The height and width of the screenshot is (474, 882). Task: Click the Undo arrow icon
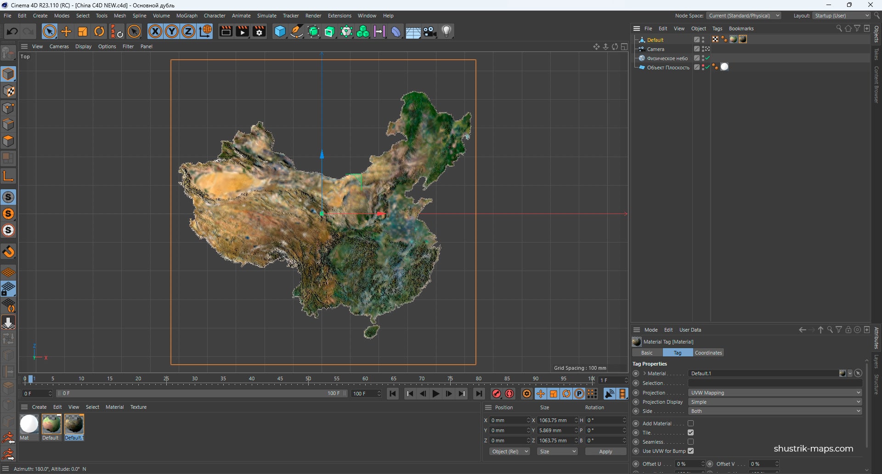pos(12,31)
